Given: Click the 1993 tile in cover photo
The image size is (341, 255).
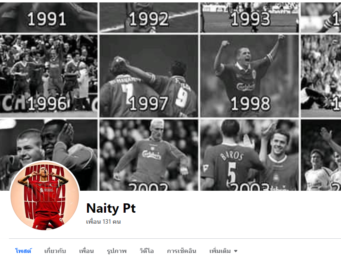Looking at the screenshot, I should [x=250, y=17].
